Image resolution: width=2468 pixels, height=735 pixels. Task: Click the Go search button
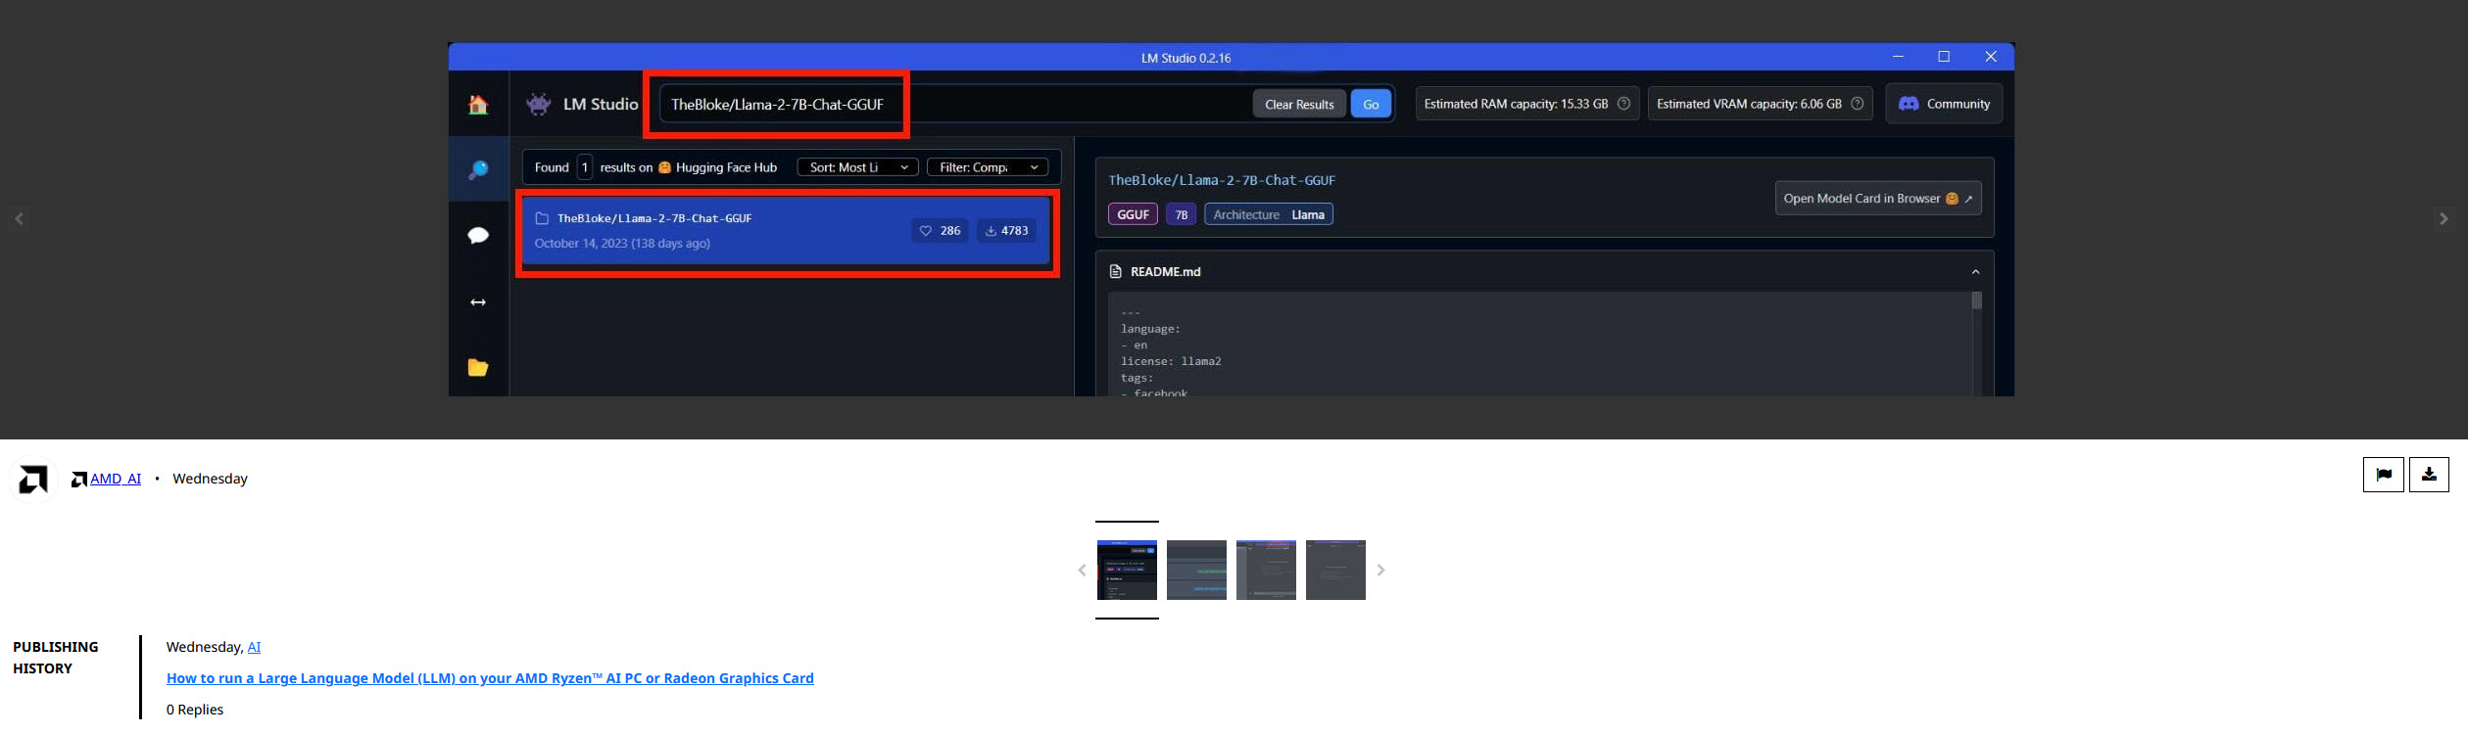[x=1371, y=104]
